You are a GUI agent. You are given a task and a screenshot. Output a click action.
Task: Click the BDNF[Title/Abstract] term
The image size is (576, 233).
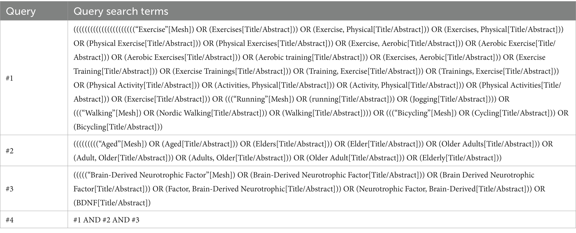coord(111,203)
